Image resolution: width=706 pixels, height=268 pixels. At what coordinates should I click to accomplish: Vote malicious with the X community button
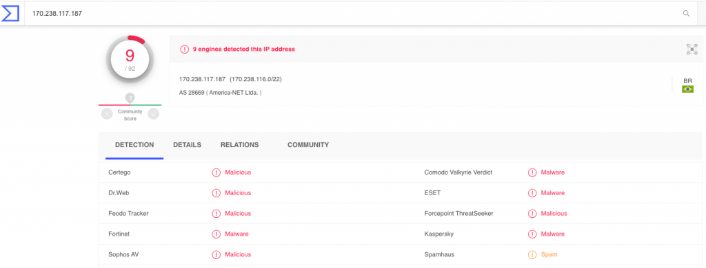107,114
